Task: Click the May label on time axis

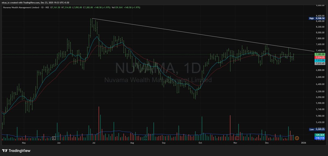Action: [24, 143]
